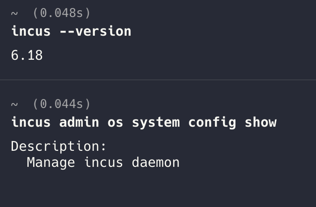
Task: Click the word "os" in second command
Action: point(115,122)
